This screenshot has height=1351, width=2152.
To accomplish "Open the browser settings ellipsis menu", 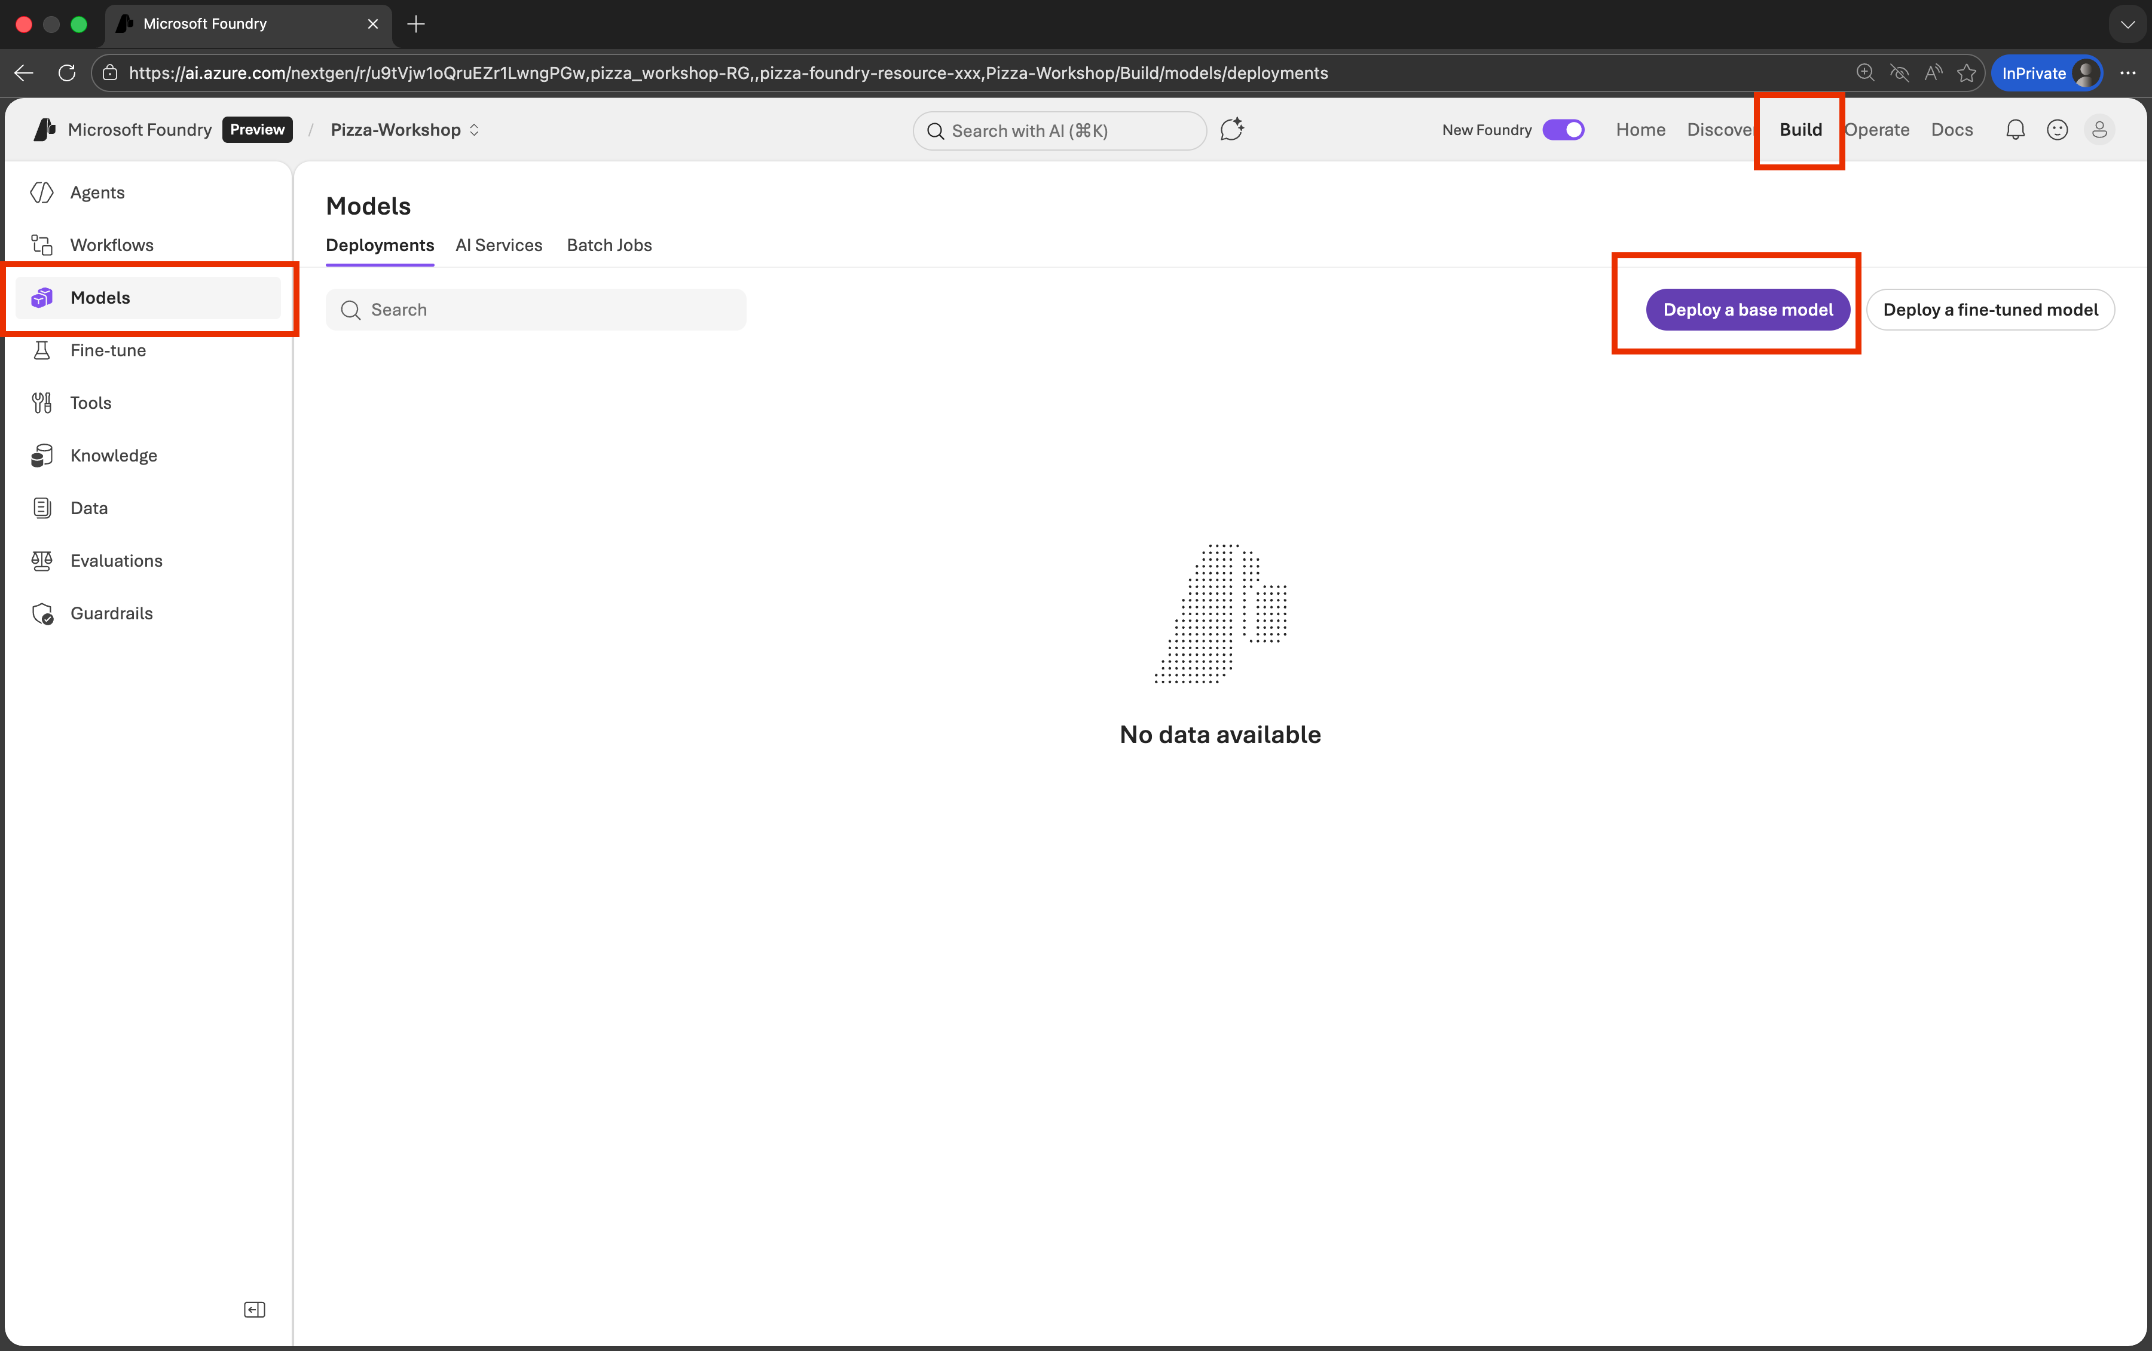I will (x=2128, y=74).
